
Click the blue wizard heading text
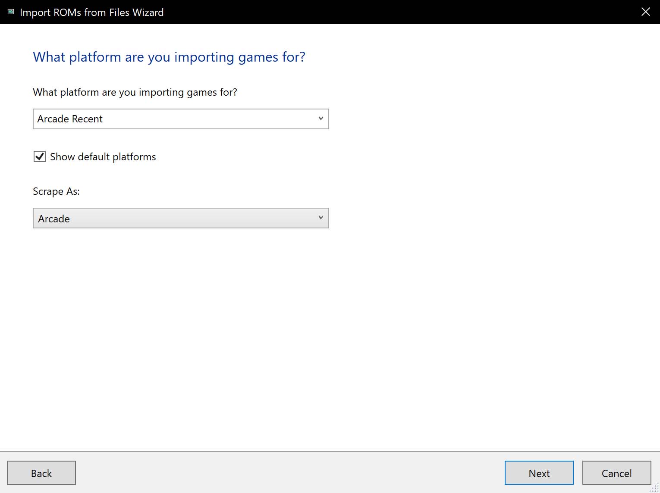[x=169, y=57]
